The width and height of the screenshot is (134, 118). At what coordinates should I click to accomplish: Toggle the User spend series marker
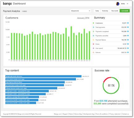tap(94, 48)
